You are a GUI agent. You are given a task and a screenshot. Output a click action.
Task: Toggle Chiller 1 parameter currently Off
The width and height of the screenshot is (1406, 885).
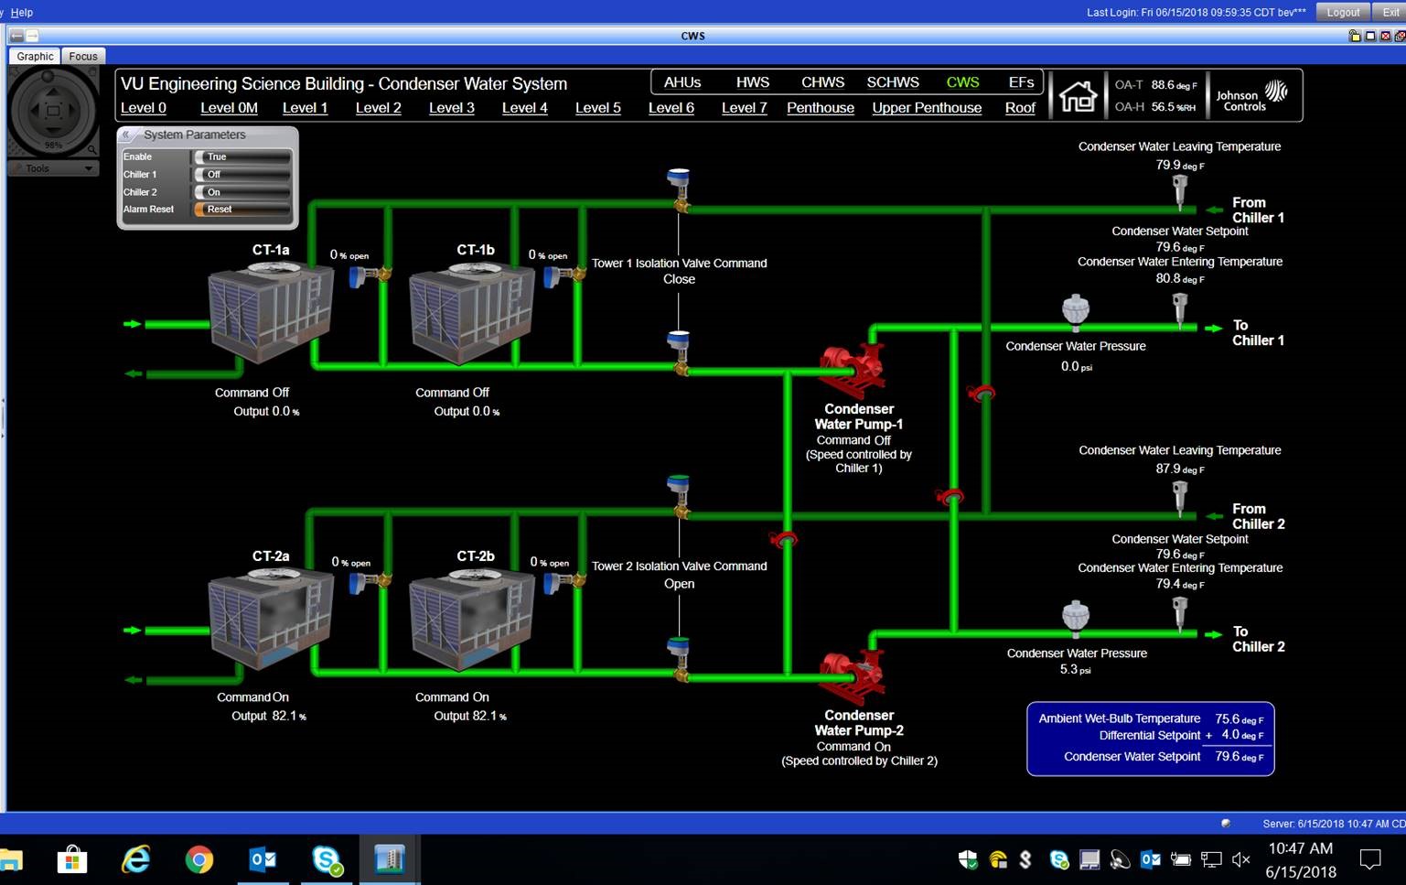241,174
